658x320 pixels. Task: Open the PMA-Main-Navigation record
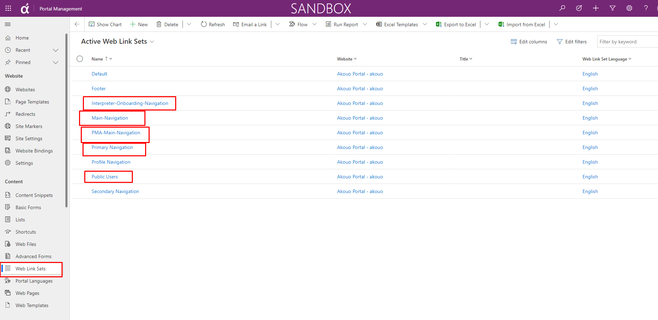point(115,133)
